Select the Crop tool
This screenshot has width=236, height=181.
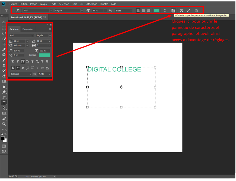4,44
